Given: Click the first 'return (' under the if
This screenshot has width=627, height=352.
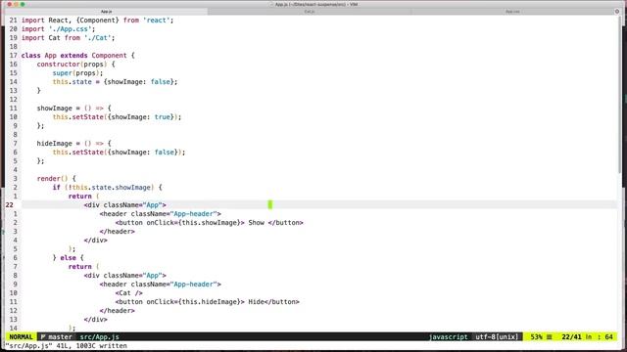Looking at the screenshot, I should pos(83,196).
